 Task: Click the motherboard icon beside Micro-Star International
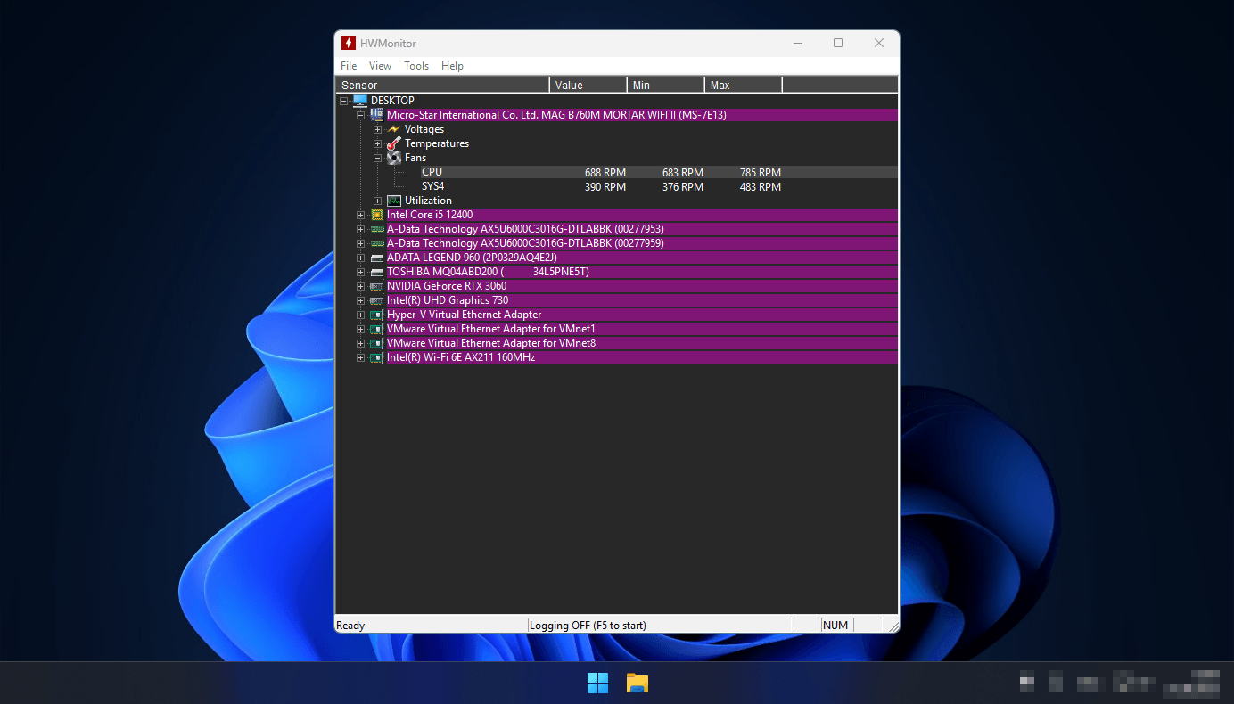pos(376,115)
